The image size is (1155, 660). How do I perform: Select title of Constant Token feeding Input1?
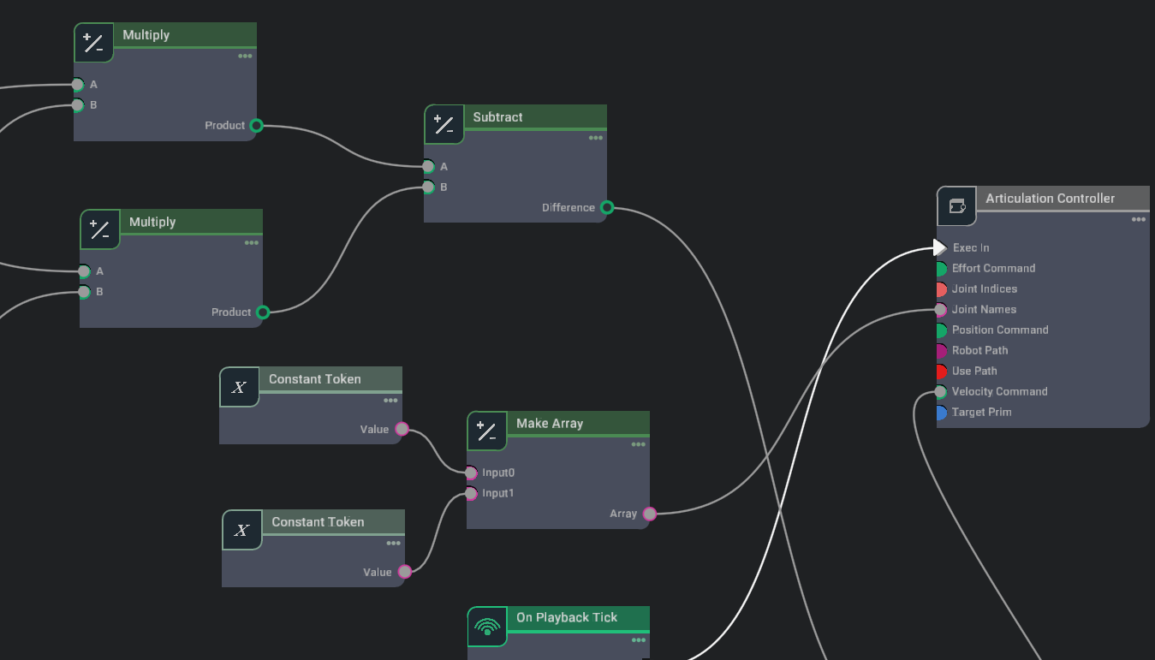(333, 522)
